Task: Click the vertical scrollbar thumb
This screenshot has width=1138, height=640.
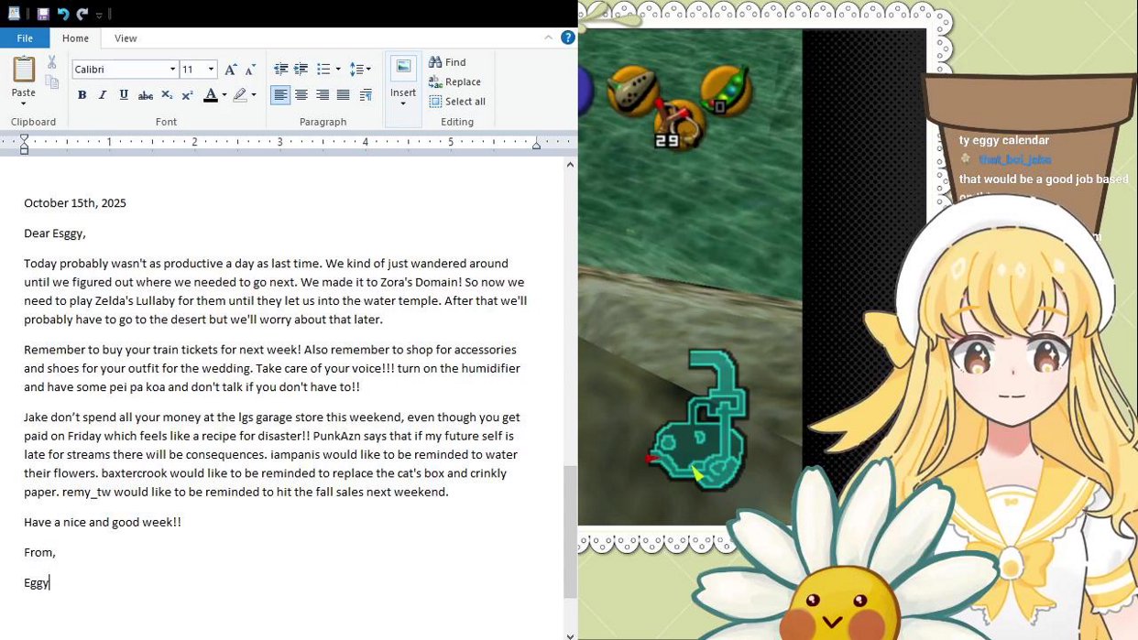Action: [570, 531]
